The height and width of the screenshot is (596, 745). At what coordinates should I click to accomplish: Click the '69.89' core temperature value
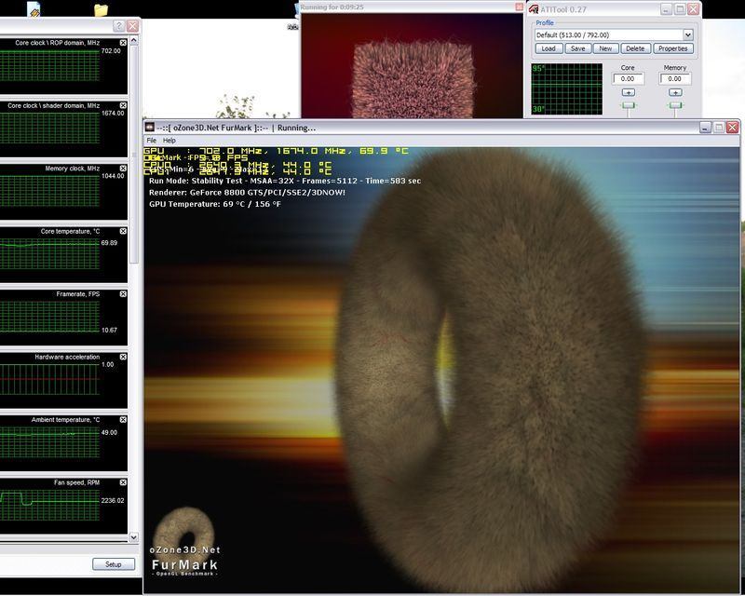pos(109,242)
